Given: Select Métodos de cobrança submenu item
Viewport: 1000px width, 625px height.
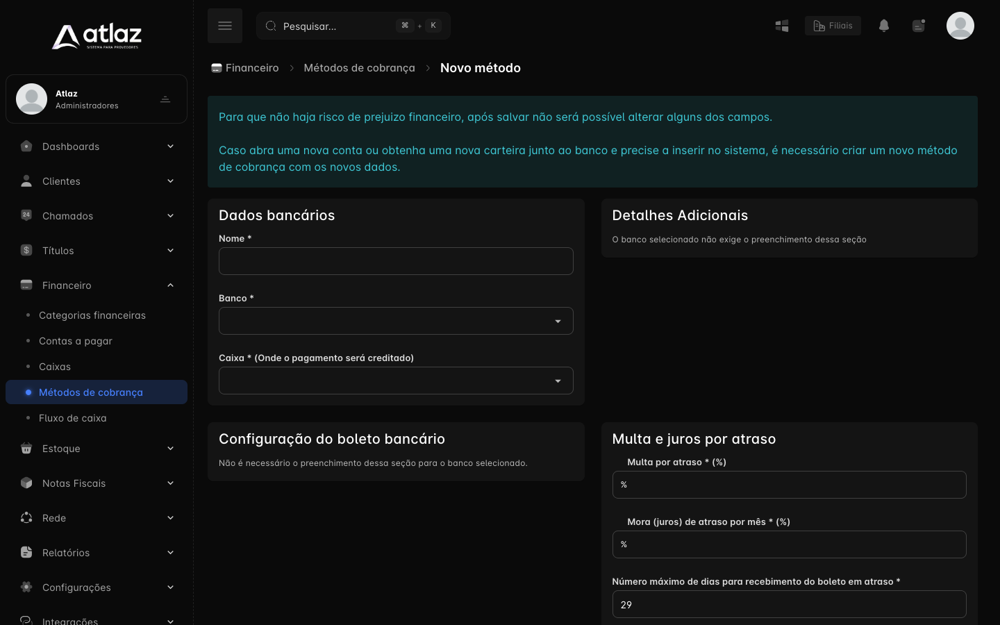Looking at the screenshot, I should [x=97, y=392].
